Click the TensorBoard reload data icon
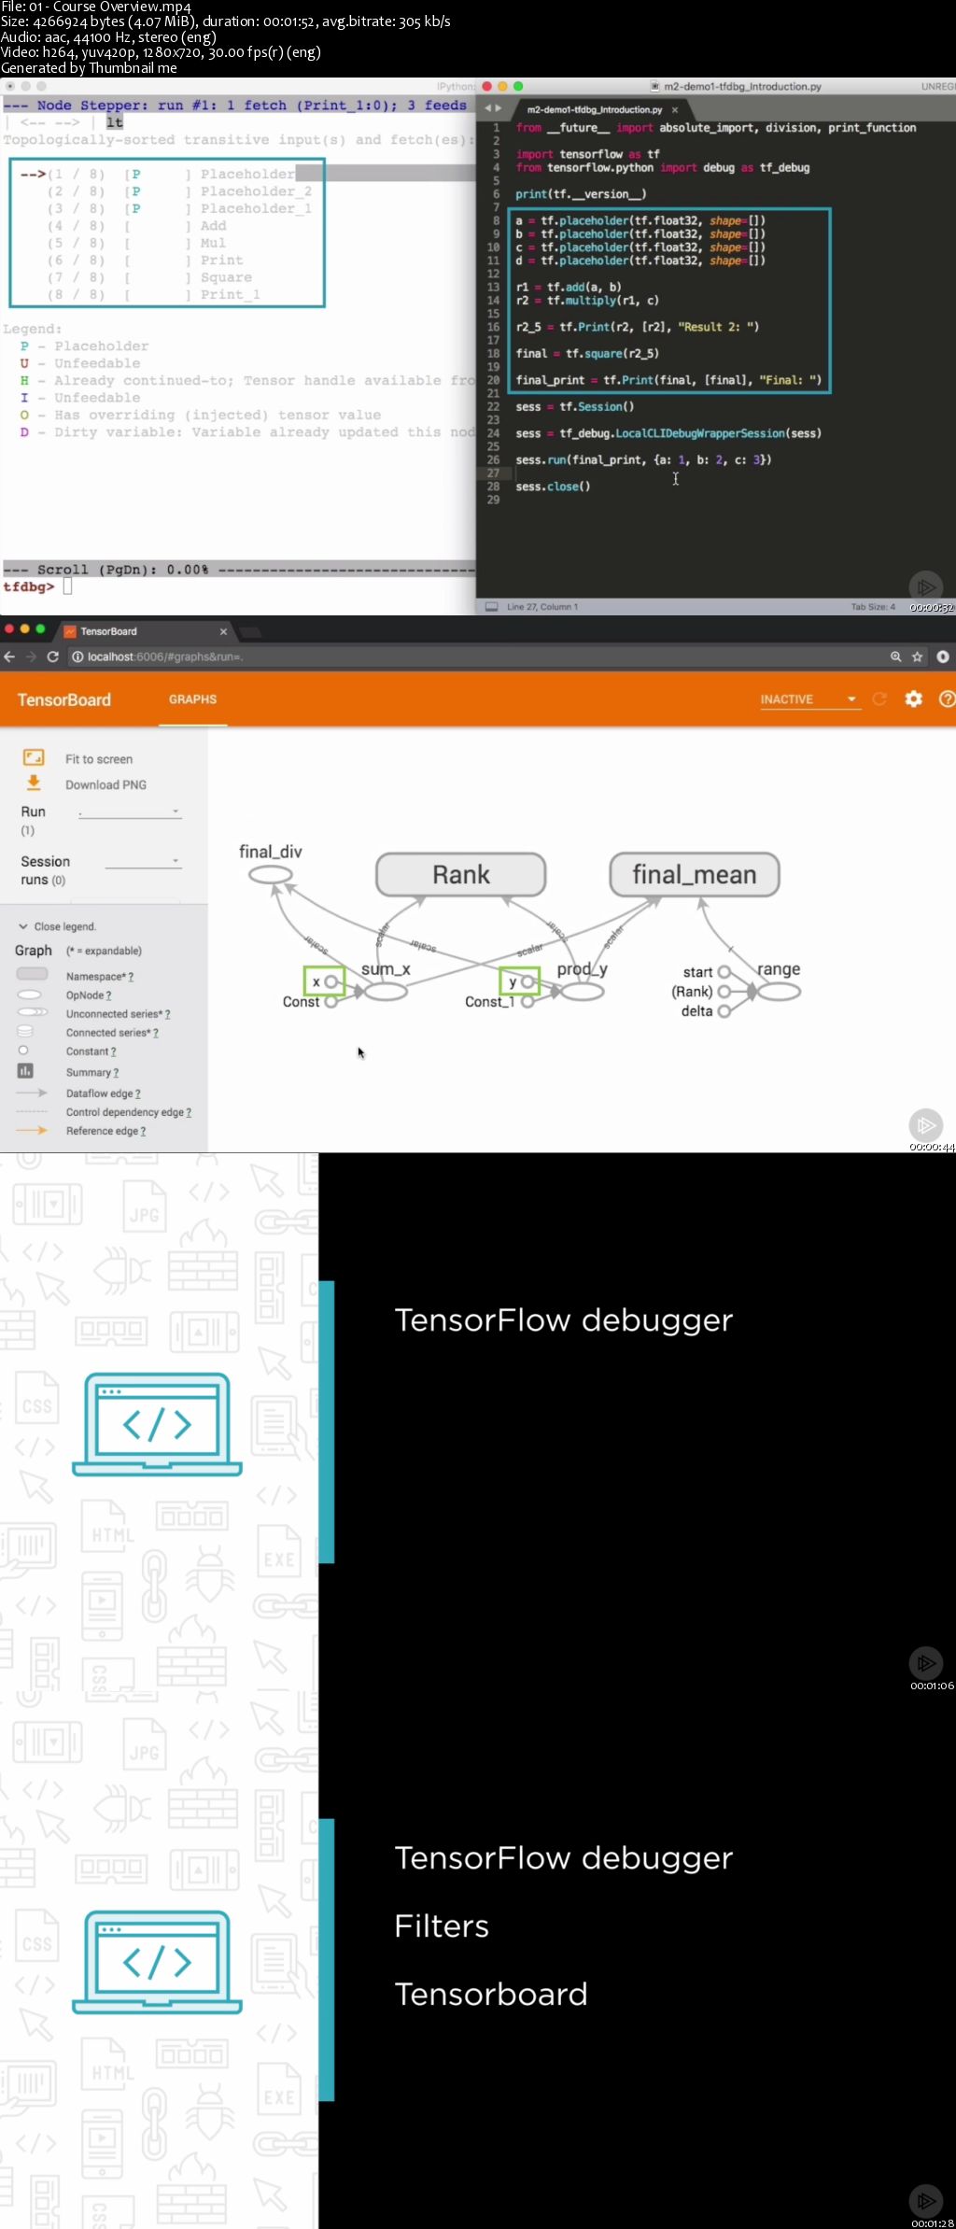 [879, 698]
